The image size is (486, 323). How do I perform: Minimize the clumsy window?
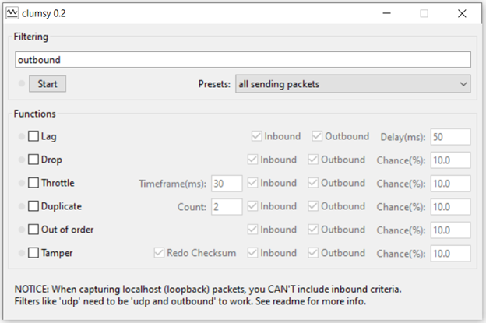[386, 13]
